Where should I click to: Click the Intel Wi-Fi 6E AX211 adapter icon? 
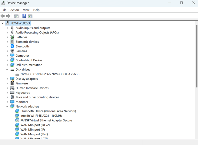(17, 116)
